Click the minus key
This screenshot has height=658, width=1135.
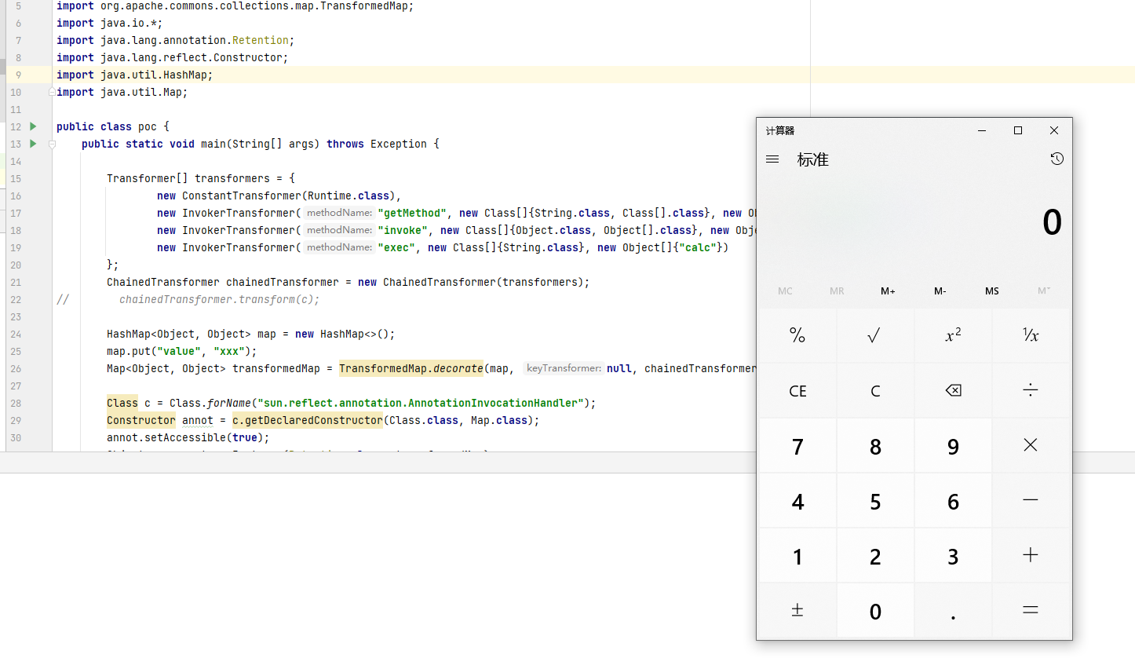pyautogui.click(x=1031, y=500)
